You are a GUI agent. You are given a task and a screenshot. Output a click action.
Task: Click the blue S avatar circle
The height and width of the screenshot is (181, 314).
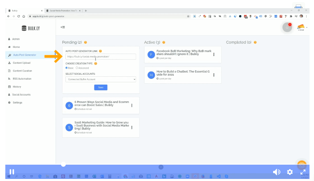(69, 127)
